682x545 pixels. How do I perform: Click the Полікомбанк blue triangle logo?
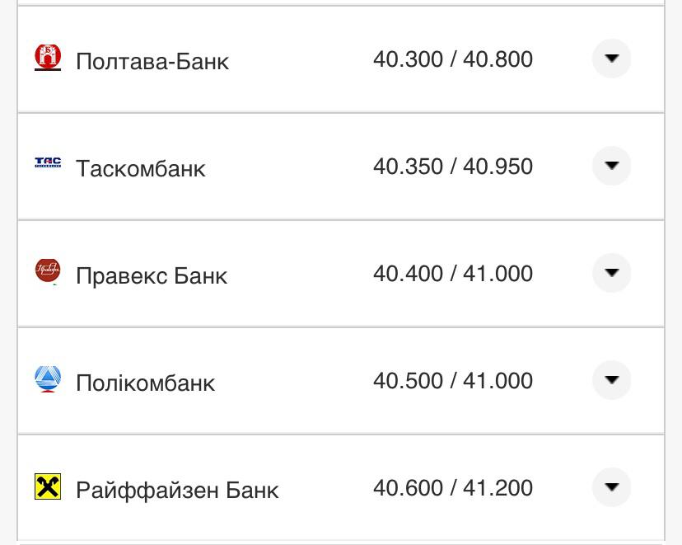48,380
